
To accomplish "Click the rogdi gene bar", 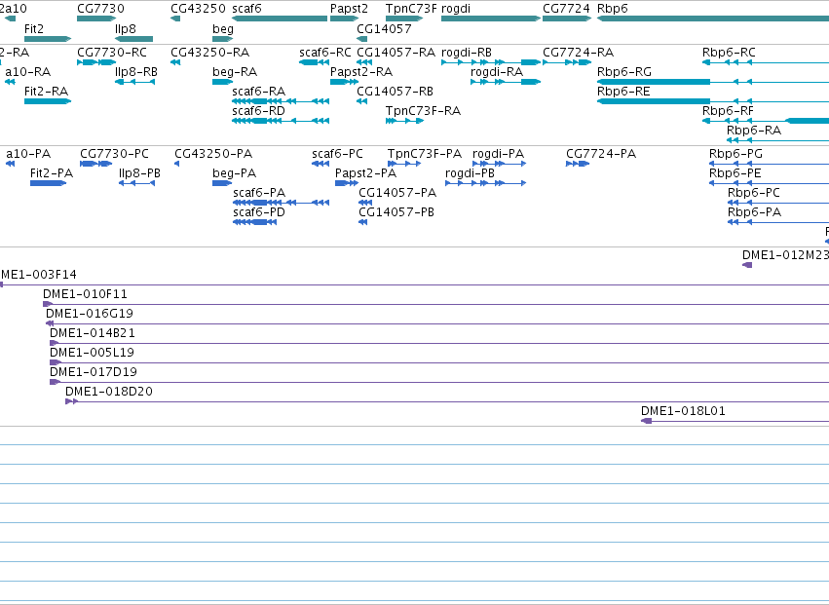I will (491, 19).
